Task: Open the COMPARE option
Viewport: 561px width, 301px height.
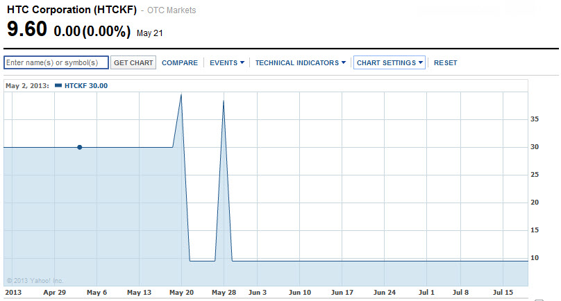Action: [x=180, y=63]
